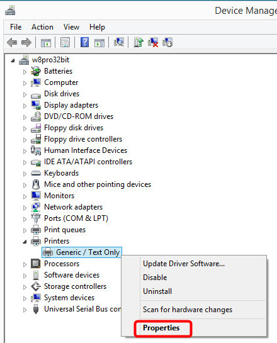This screenshot has height=343, width=277.
Task: Click the Batteries category icon
Action: [36, 71]
